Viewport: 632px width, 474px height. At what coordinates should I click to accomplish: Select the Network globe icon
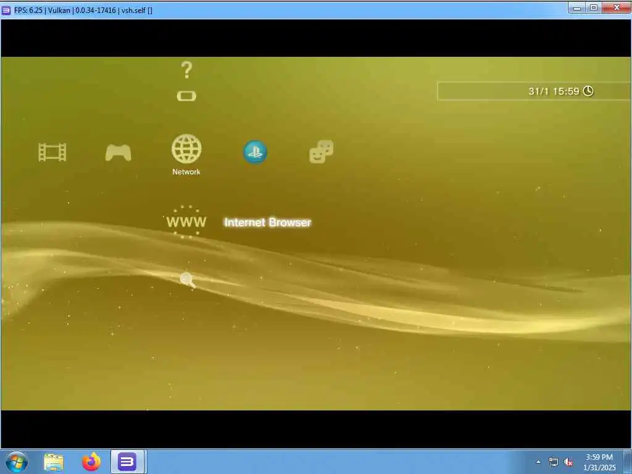pyautogui.click(x=186, y=149)
